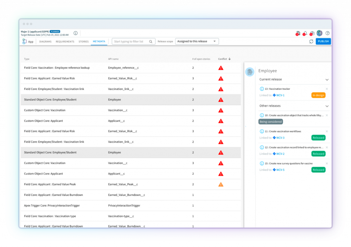Open the briefcase icon with red badge
351x247 pixels.
[312, 33]
